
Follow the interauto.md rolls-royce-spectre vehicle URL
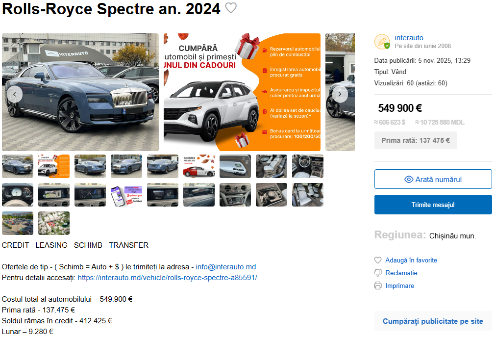click(x=167, y=278)
